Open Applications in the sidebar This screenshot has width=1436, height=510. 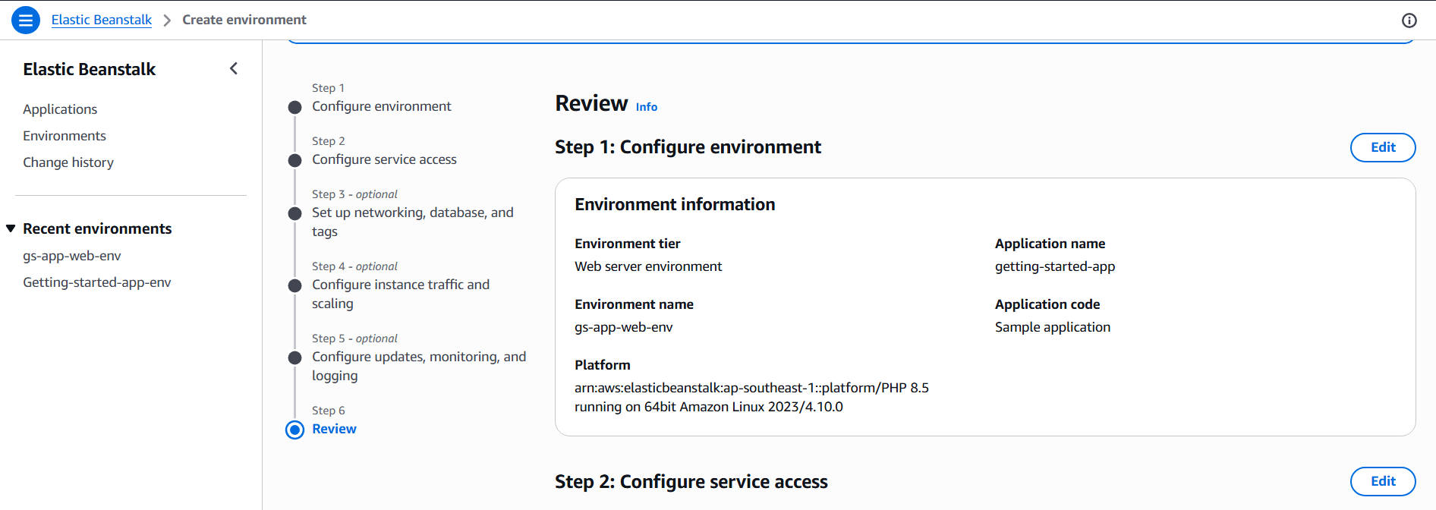click(x=60, y=109)
